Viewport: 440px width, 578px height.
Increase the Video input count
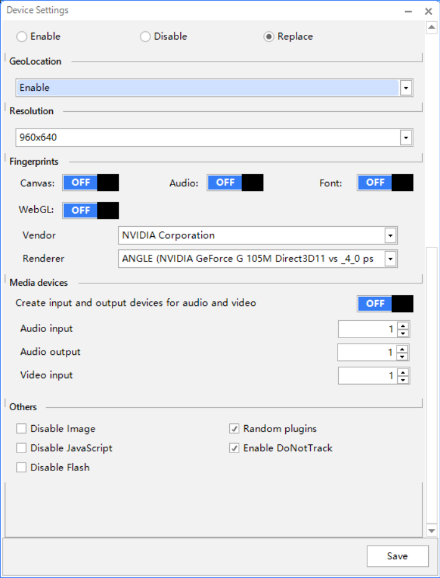[403, 372]
